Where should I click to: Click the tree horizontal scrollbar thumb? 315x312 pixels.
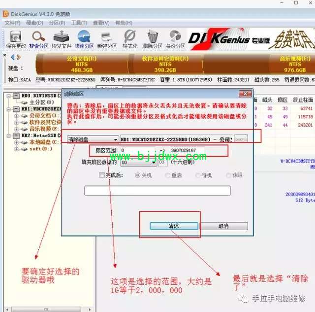click(46, 310)
